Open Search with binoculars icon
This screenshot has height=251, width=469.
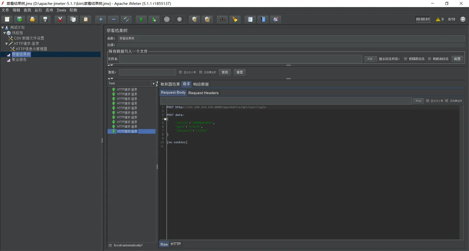(x=222, y=19)
